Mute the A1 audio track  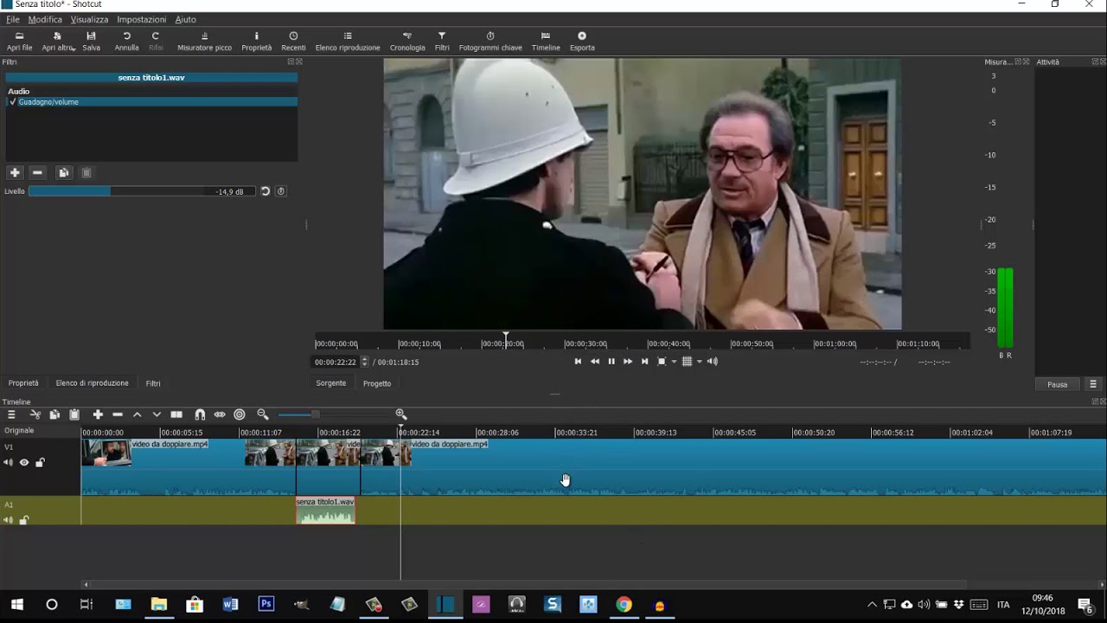(9, 520)
